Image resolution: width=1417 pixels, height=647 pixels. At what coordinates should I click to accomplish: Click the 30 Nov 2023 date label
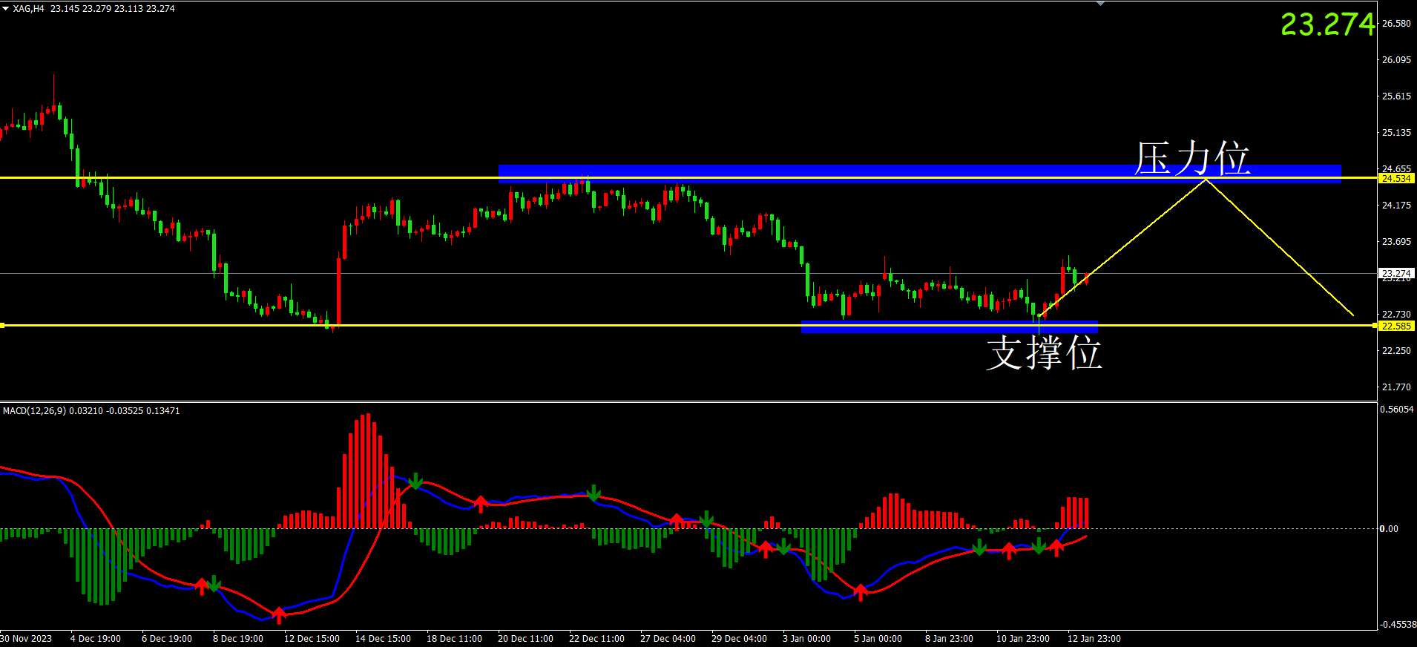point(27,639)
